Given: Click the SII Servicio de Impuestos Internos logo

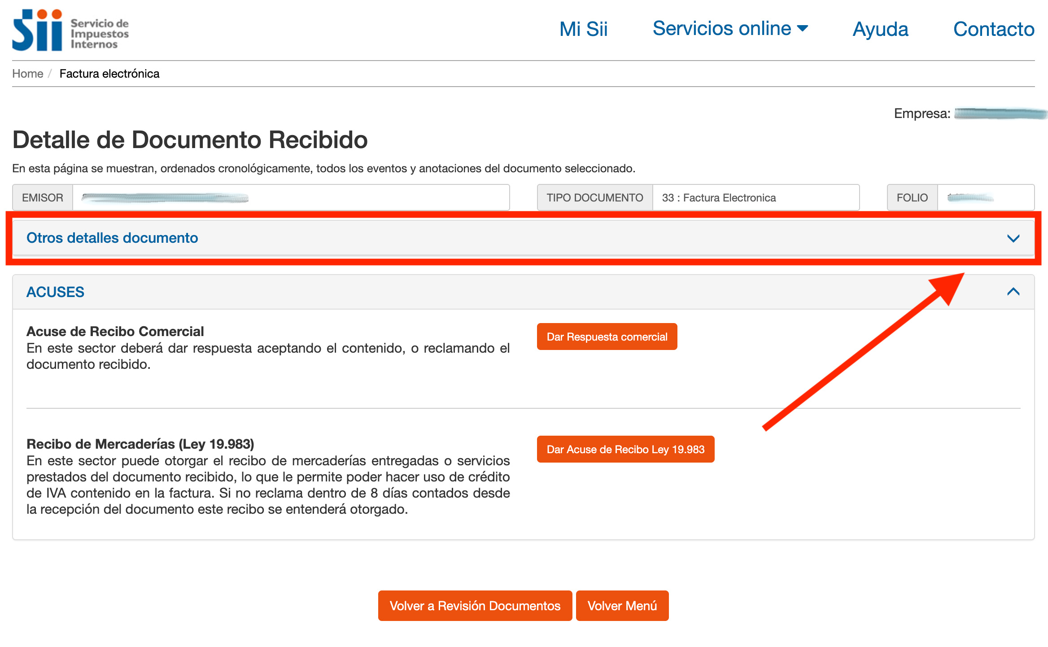Looking at the screenshot, I should click(70, 30).
